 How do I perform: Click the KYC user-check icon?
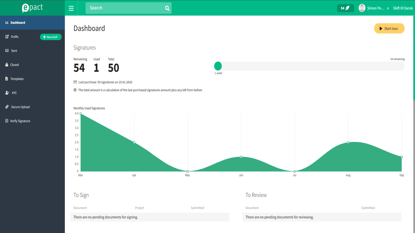[7, 93]
